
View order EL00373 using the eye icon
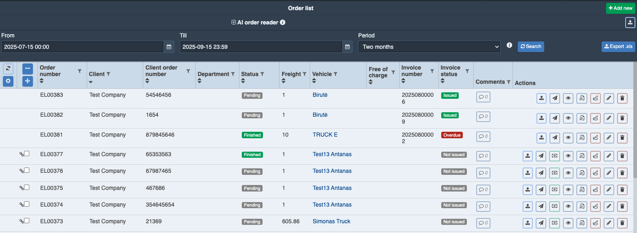[568, 223]
